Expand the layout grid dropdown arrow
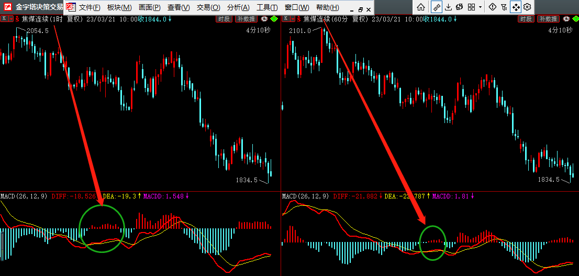The width and height of the screenshot is (579, 276). [x=480, y=7]
